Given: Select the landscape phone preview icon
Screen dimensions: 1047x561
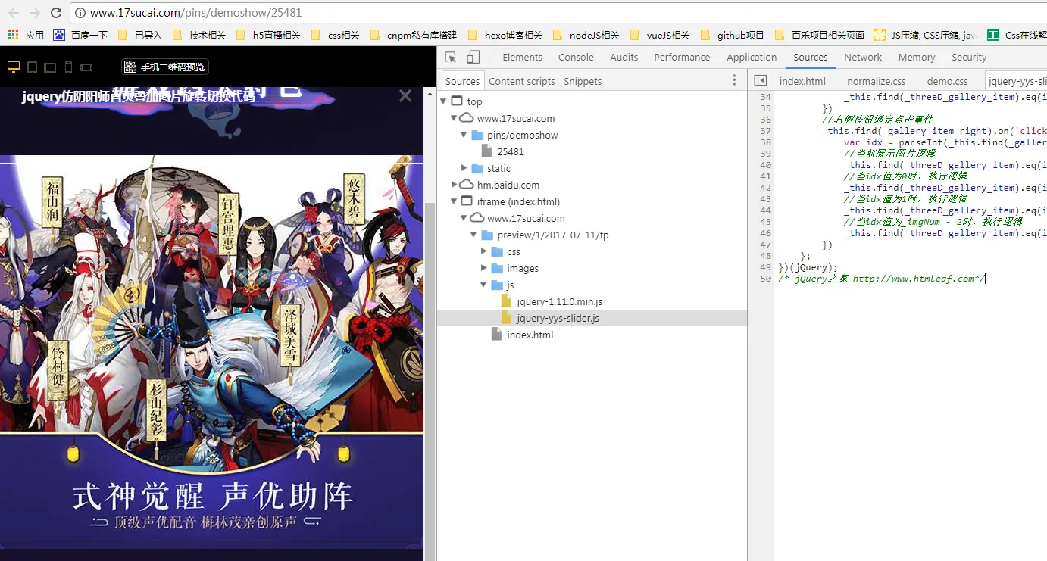Looking at the screenshot, I should (86, 67).
